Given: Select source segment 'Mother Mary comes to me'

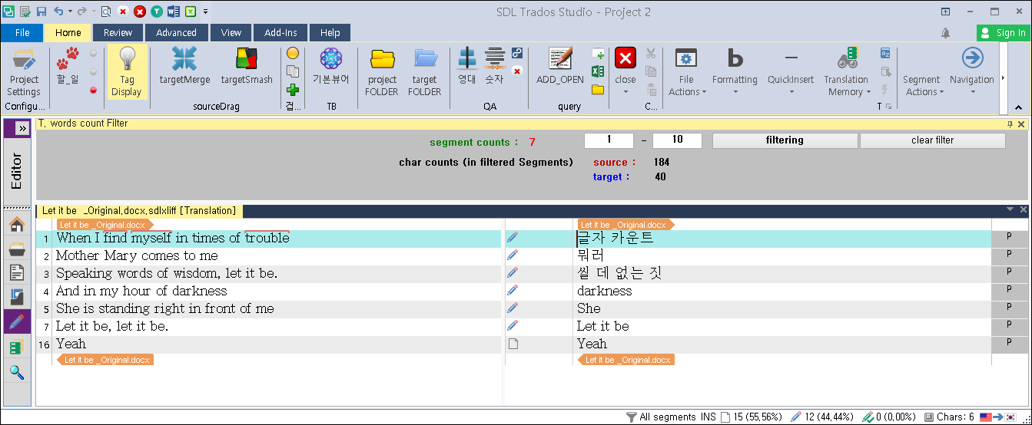Looking at the screenshot, I should pos(137,255).
